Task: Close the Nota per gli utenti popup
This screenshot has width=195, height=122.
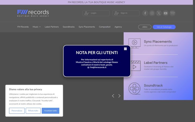Action: click(125, 49)
